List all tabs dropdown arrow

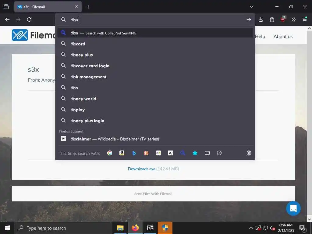[252, 7]
